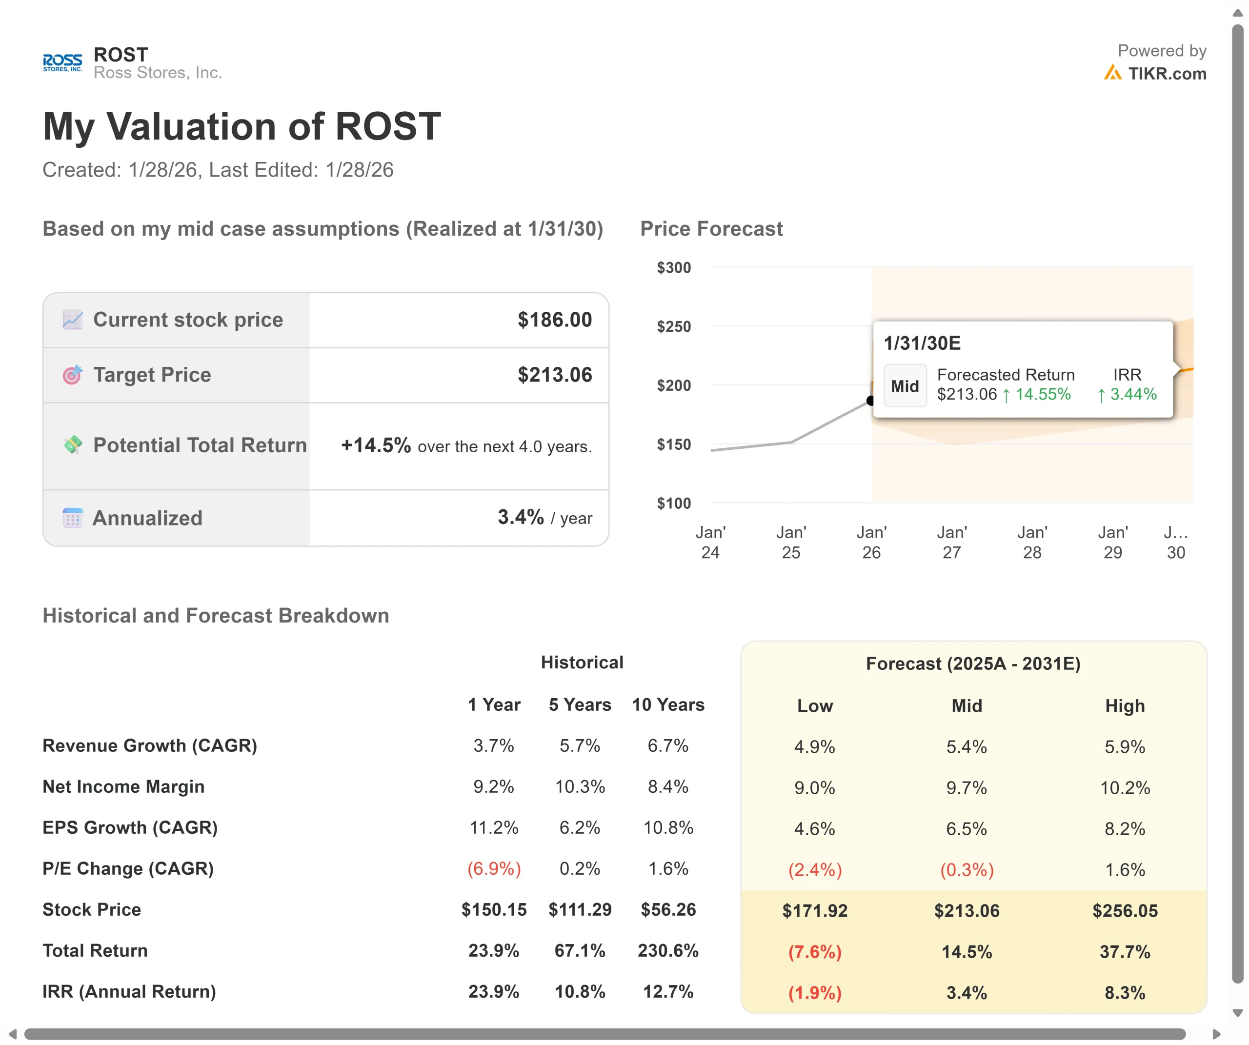Click the vertical scrollbar down arrow
Viewport: 1249px width, 1045px height.
1238,1013
